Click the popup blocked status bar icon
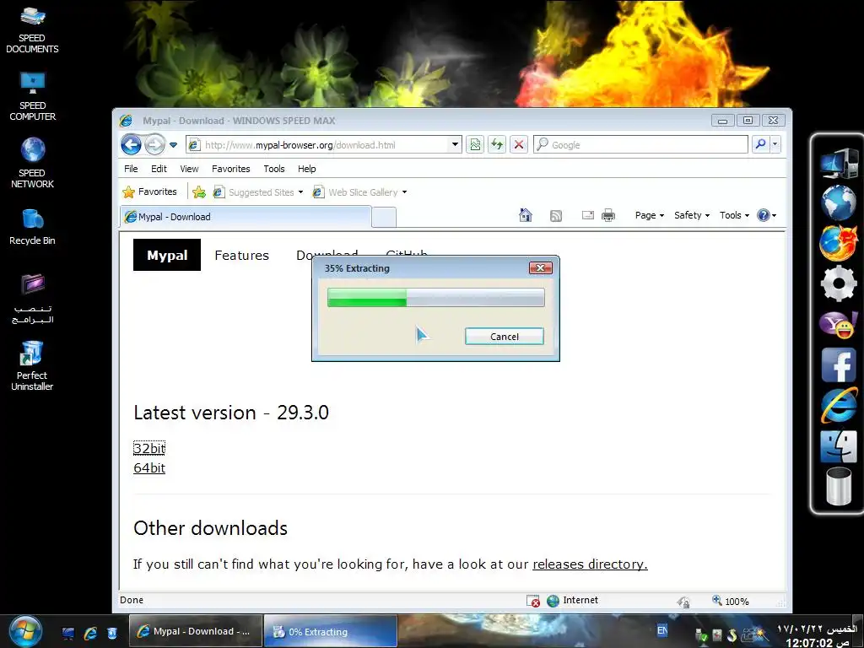The image size is (864, 648). 533,601
